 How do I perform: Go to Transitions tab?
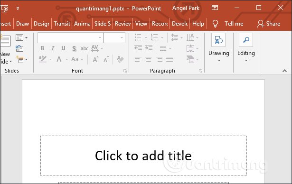tap(62, 24)
